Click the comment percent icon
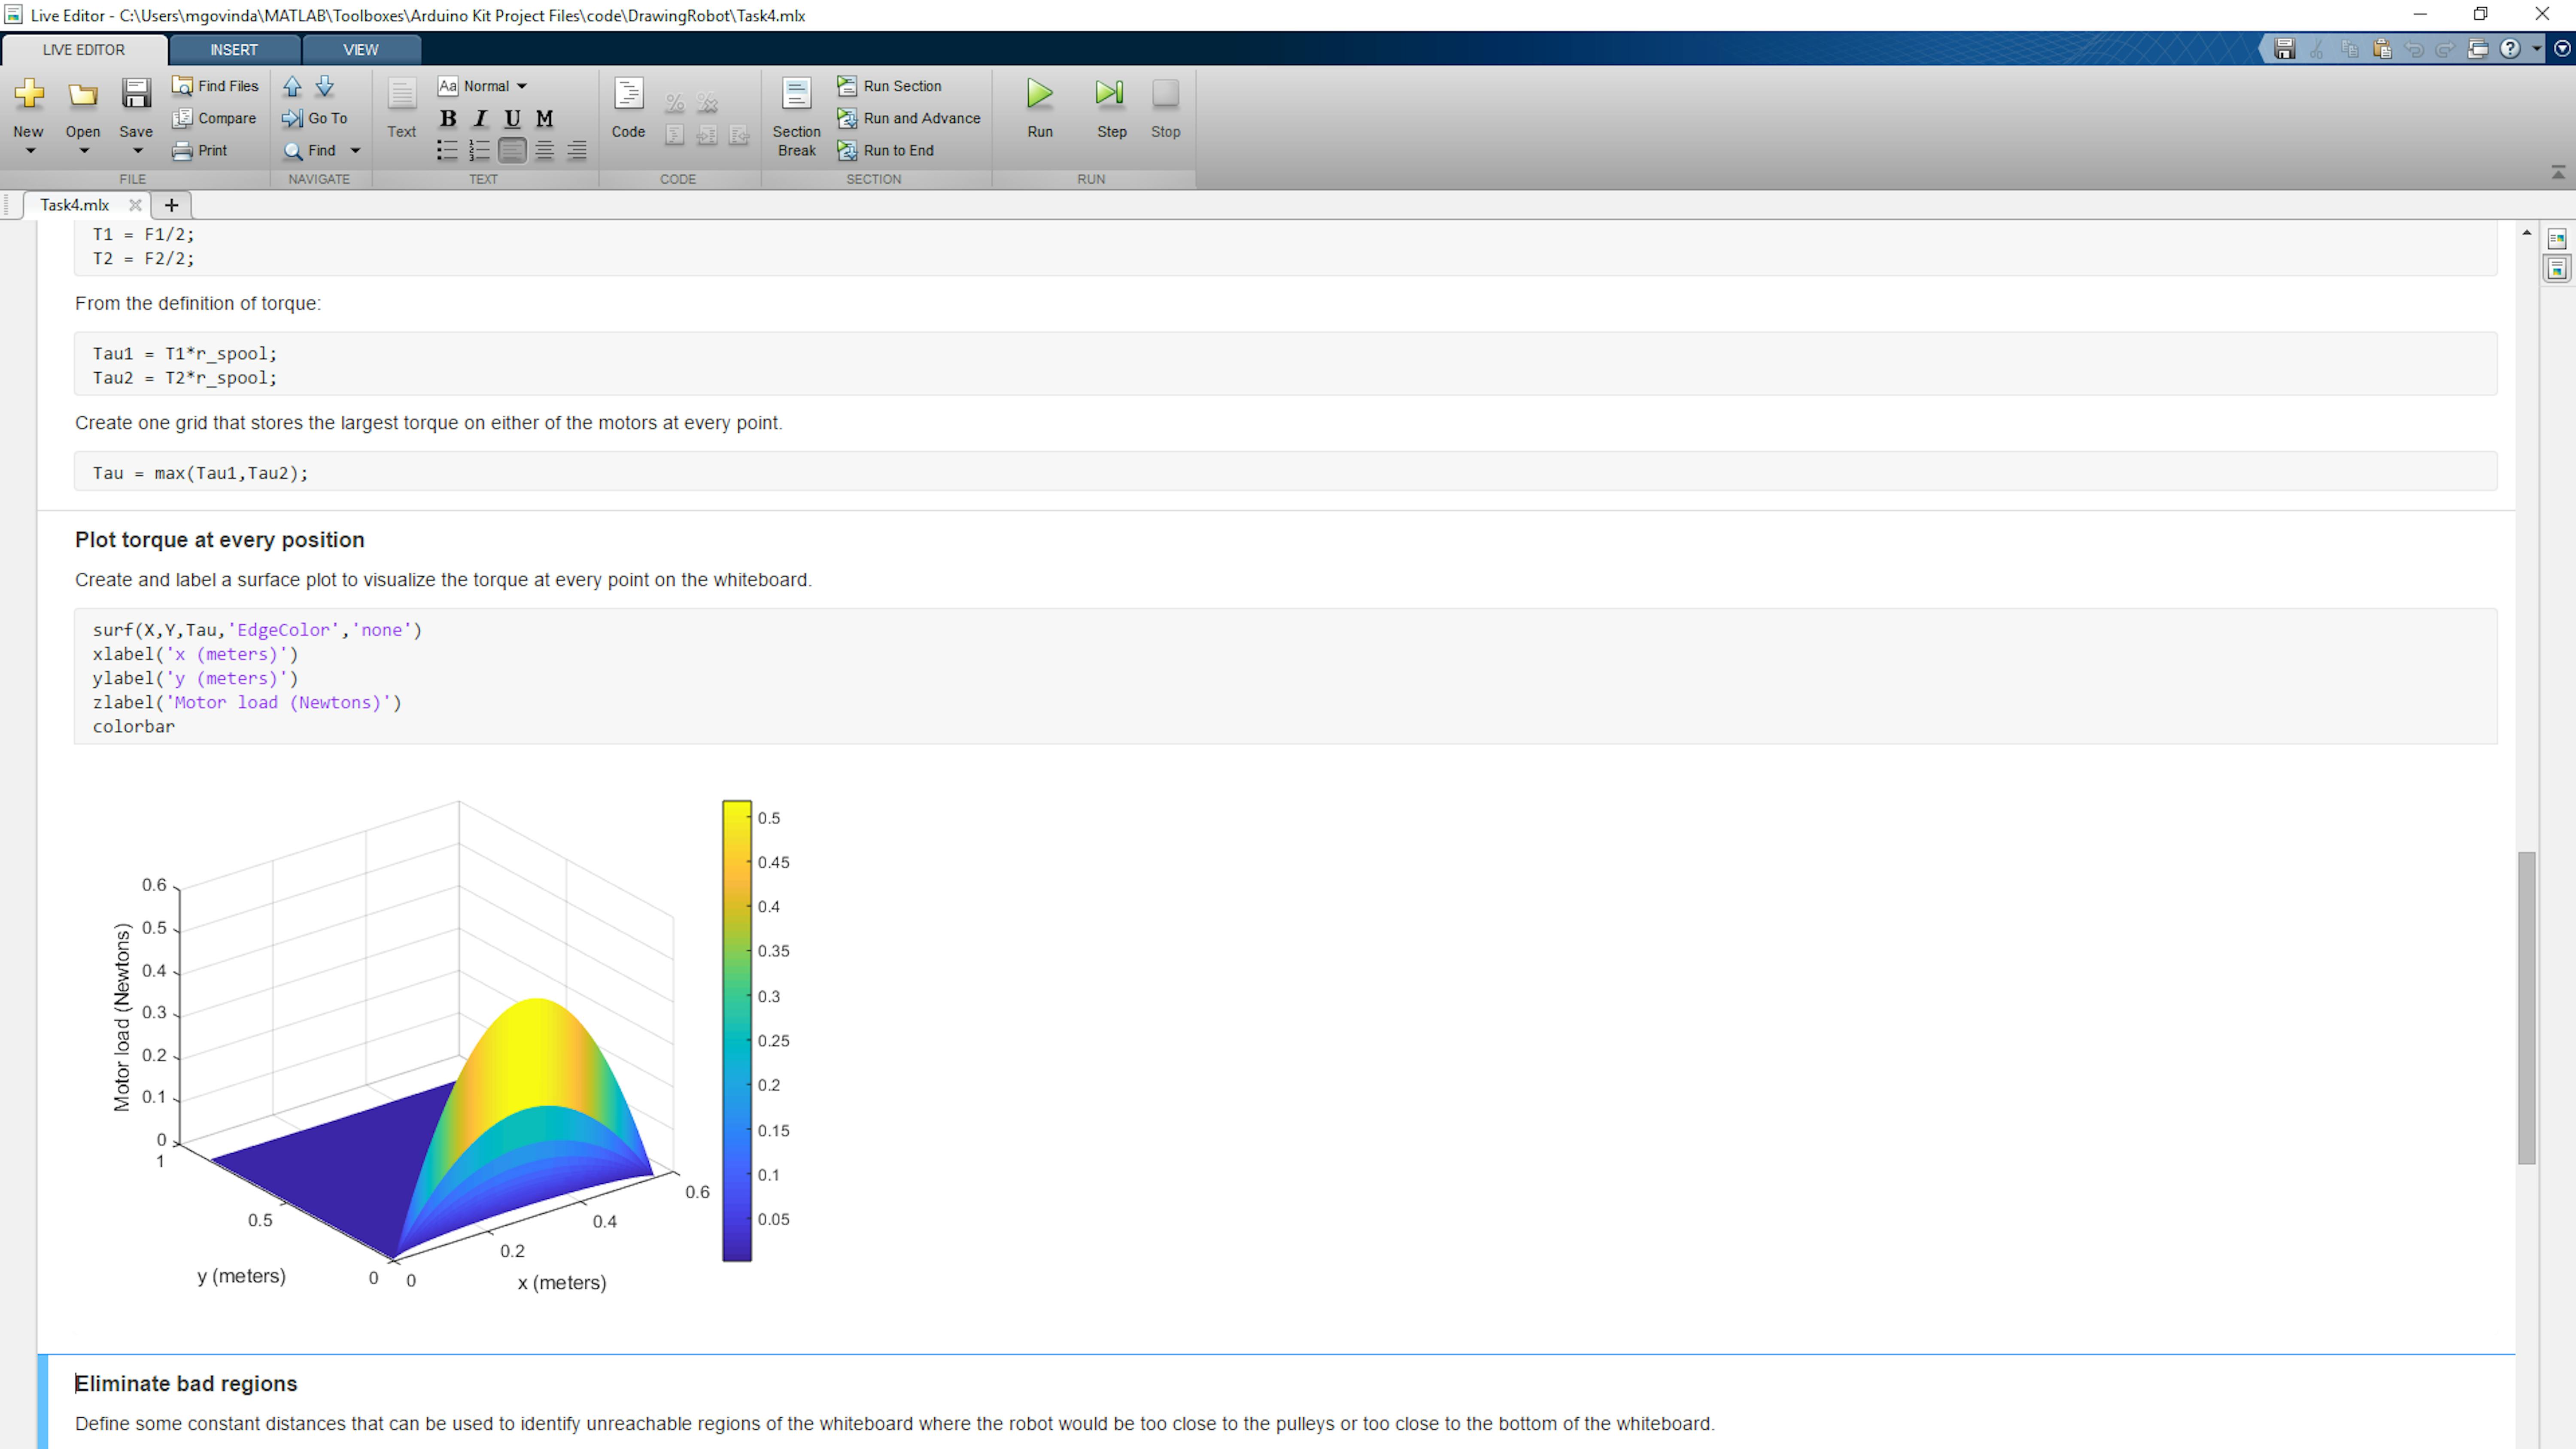2576x1449 pixels. (x=675, y=103)
